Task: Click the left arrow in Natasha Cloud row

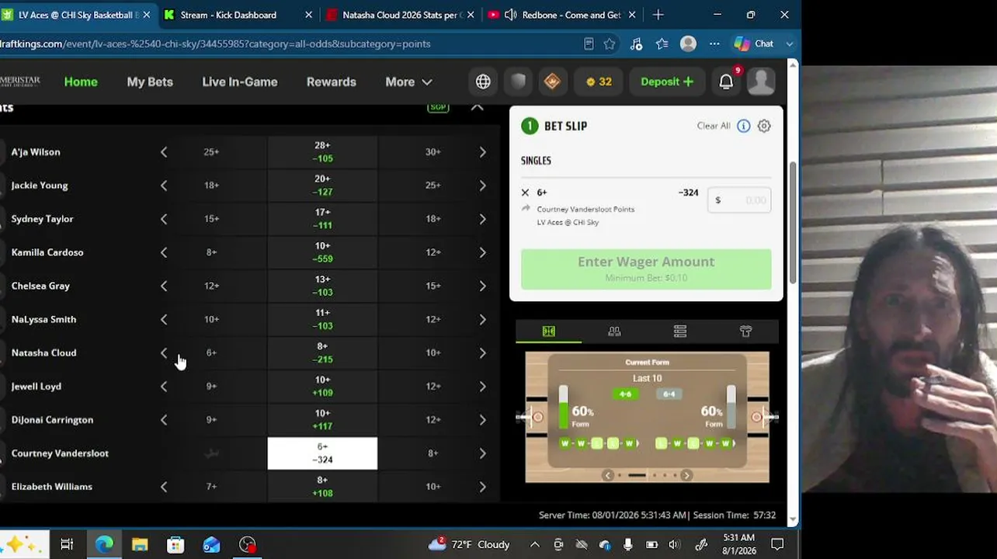Action: coord(164,352)
